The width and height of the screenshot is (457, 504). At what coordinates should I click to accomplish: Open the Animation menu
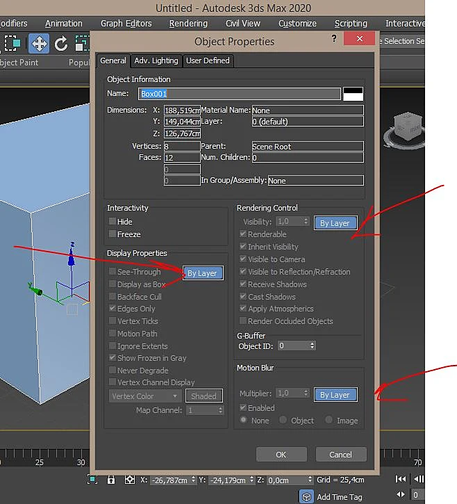pos(64,24)
